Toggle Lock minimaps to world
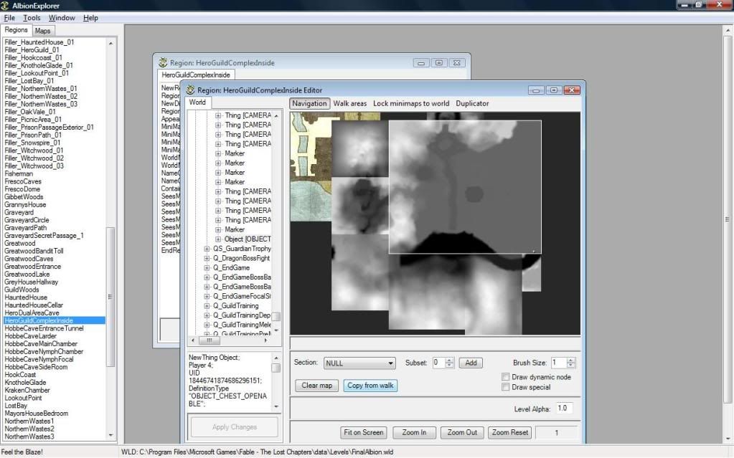The width and height of the screenshot is (734, 458). point(411,103)
